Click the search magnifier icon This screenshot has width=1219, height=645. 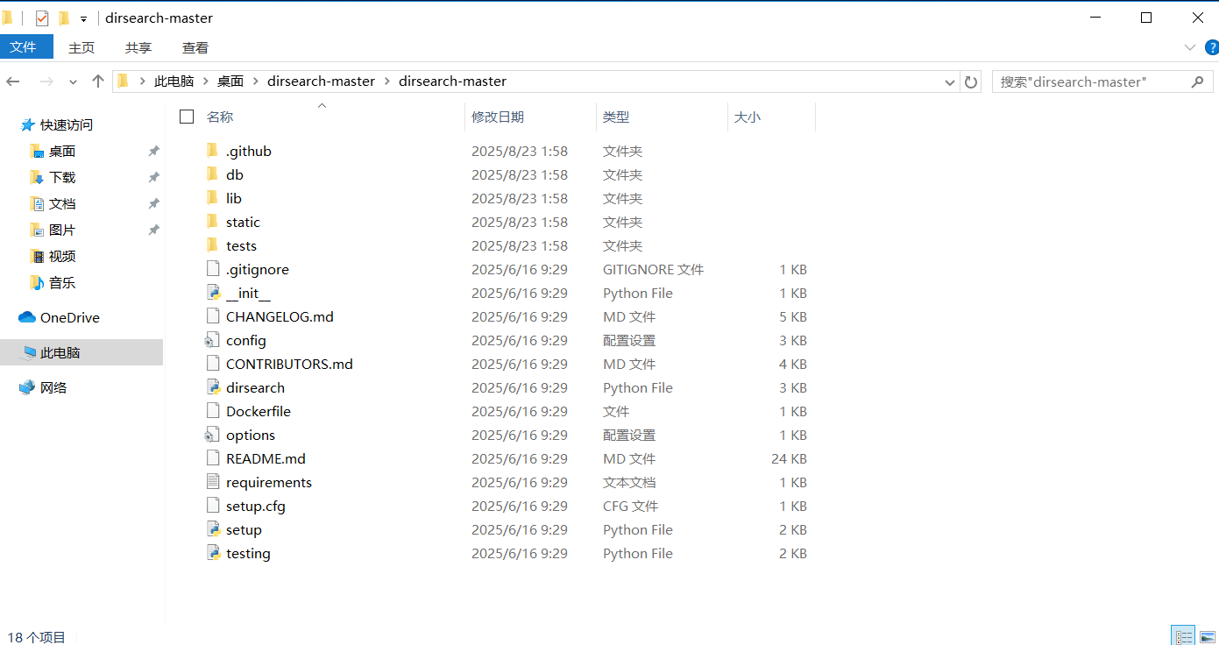(x=1198, y=81)
